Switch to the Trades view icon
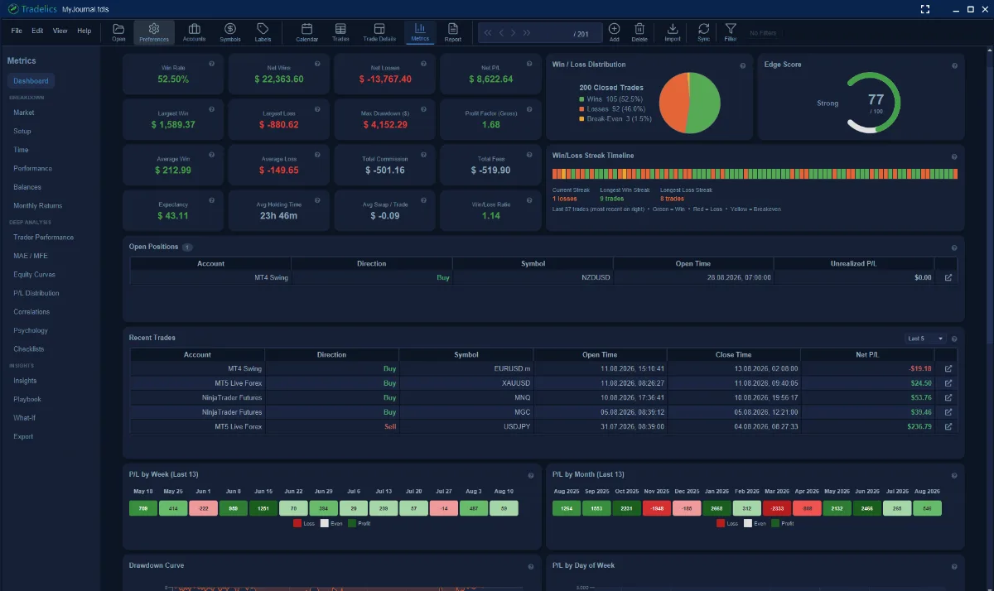Image resolution: width=994 pixels, height=591 pixels. pos(340,32)
